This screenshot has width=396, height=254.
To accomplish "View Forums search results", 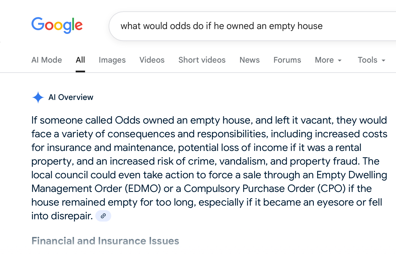I will tap(287, 60).
